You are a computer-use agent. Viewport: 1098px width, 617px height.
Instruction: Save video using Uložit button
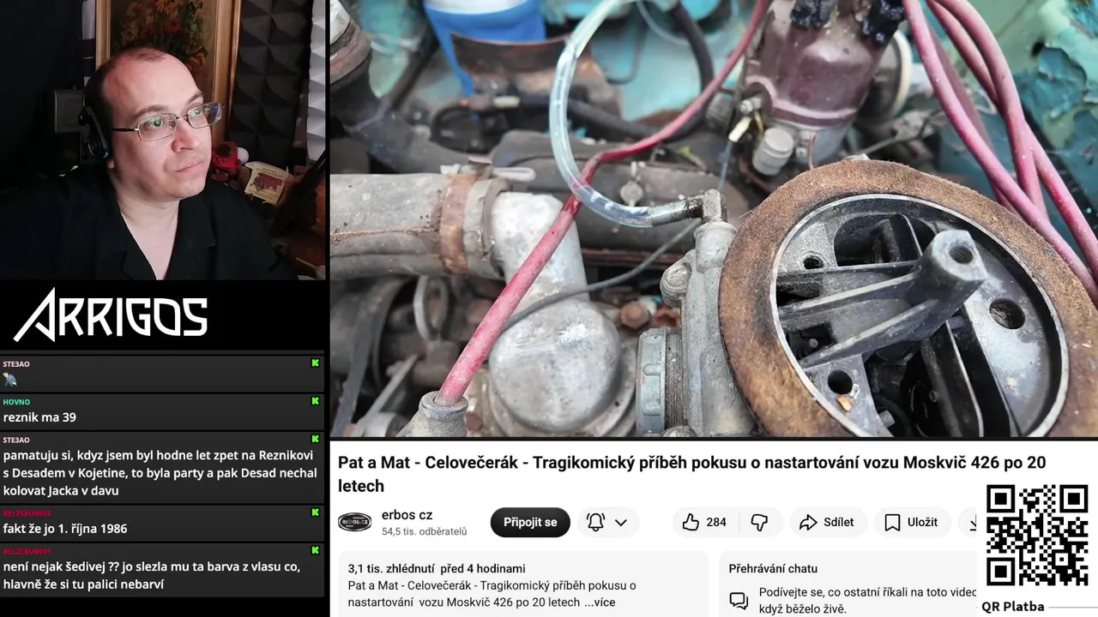911,522
